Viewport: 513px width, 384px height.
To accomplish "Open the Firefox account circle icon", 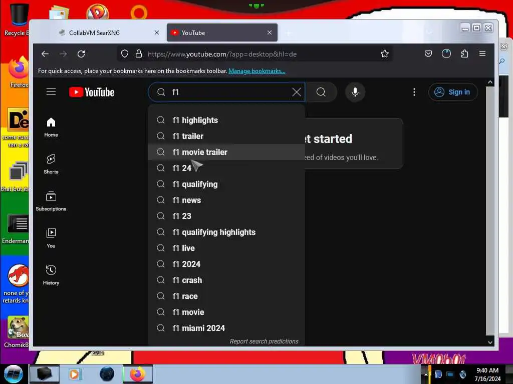I will tap(446, 54).
